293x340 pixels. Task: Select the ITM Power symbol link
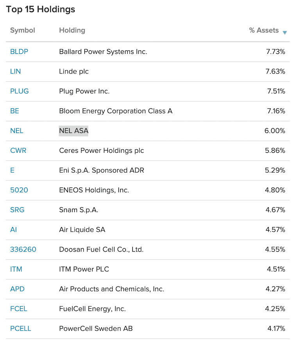16,269
